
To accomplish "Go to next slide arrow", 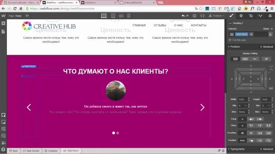I will [202, 107].
